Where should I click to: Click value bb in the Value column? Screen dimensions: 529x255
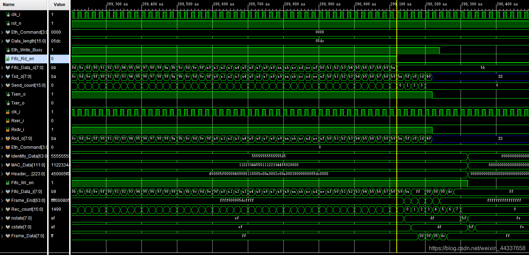pos(54,68)
